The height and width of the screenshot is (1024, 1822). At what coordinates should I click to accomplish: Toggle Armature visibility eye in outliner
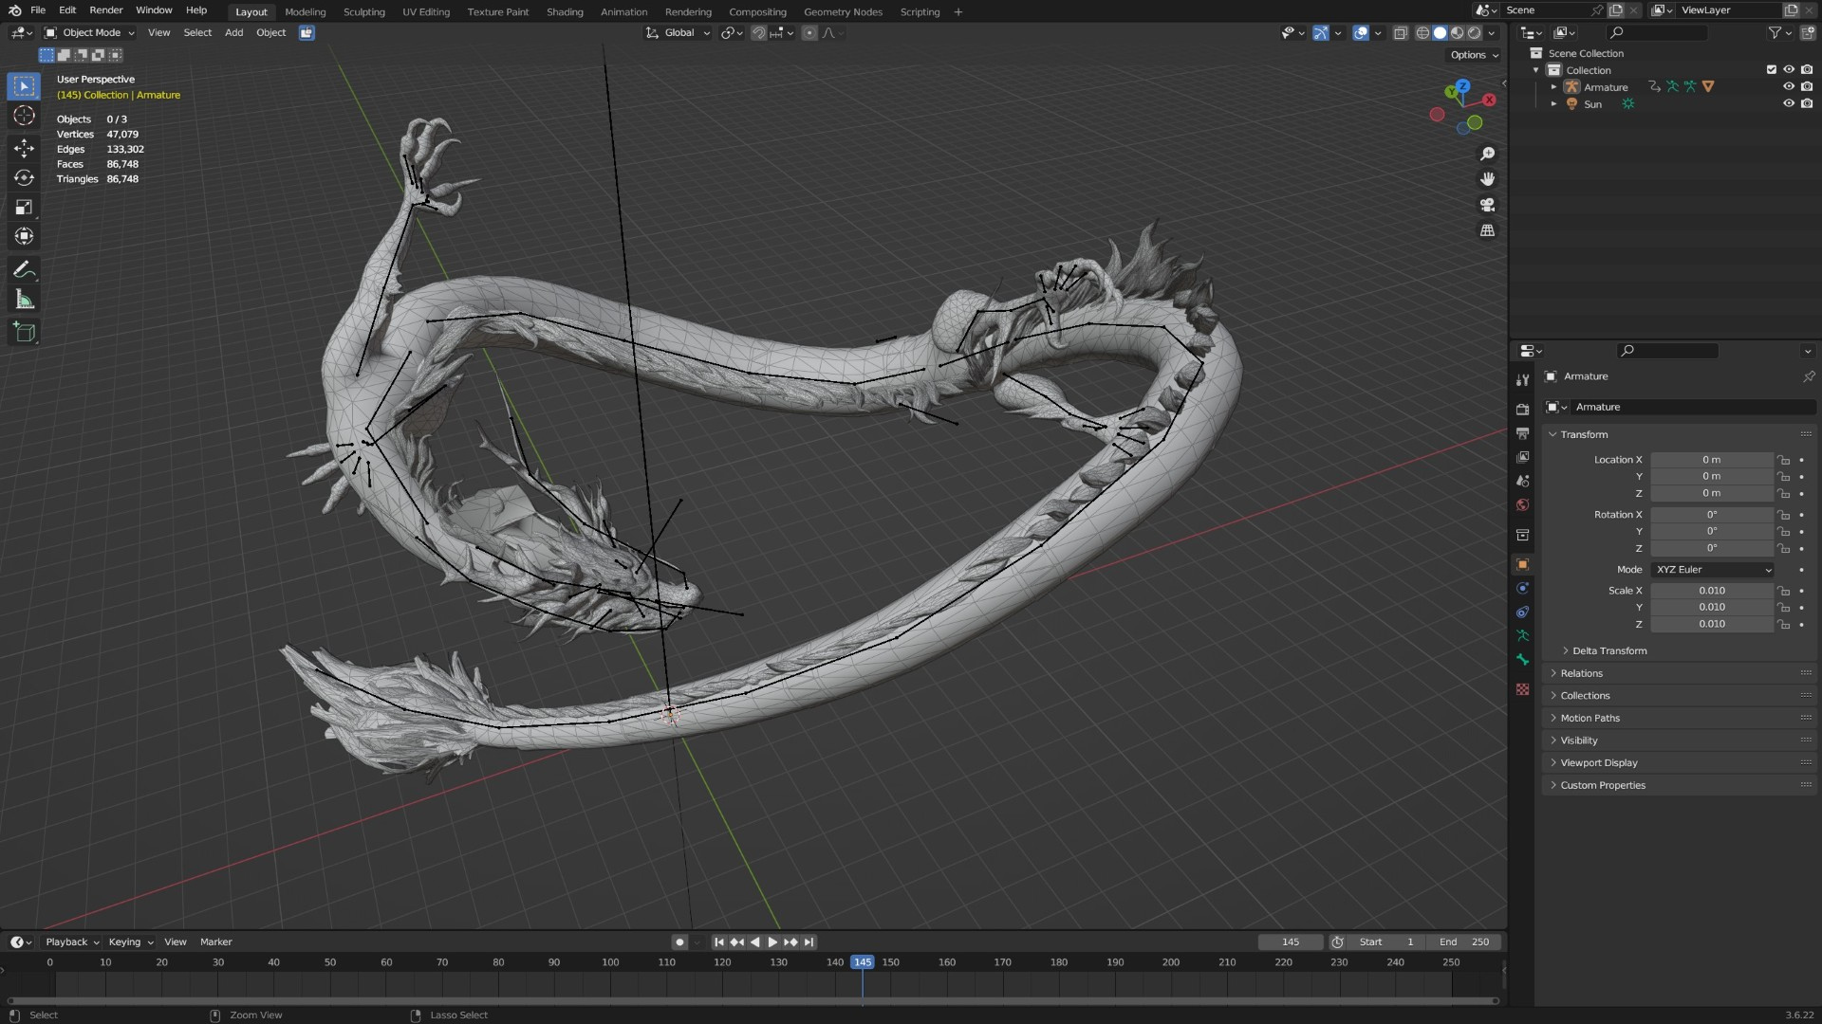click(x=1788, y=86)
